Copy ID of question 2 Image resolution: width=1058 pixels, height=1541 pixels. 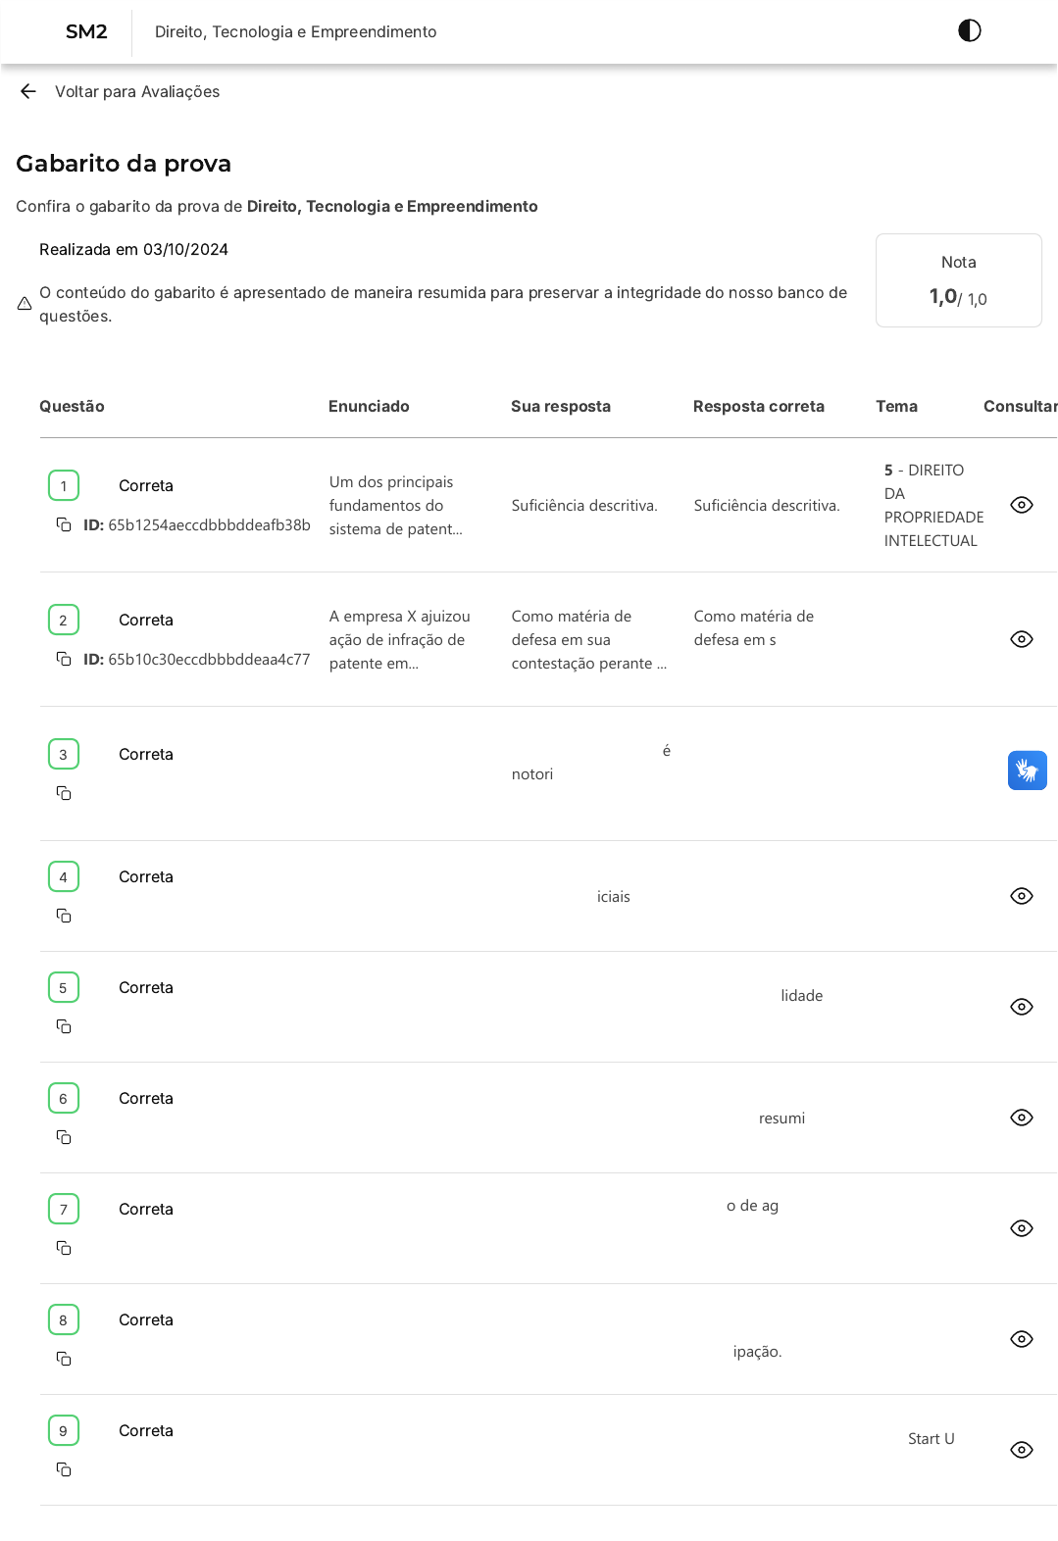coord(64,659)
